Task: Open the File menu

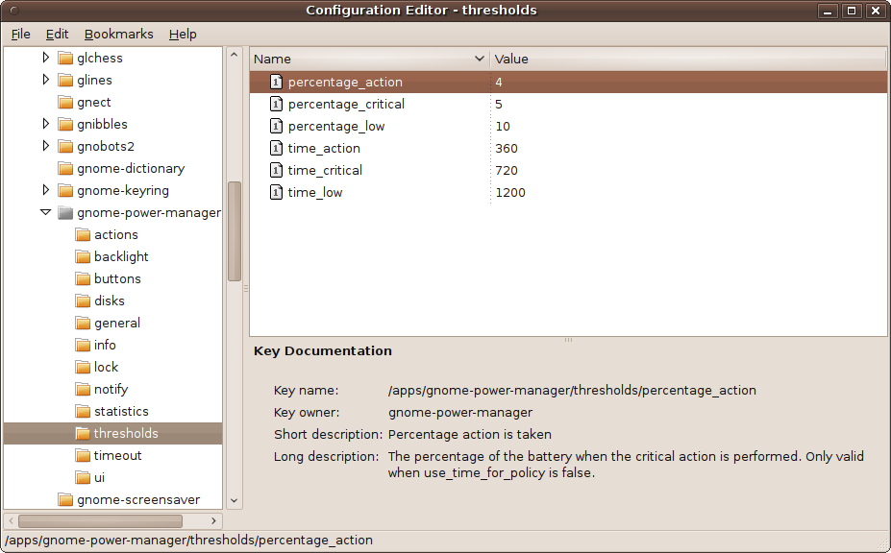Action: point(20,34)
